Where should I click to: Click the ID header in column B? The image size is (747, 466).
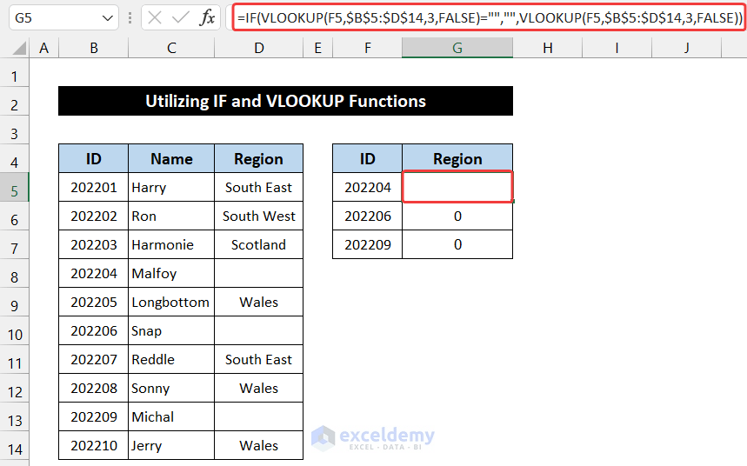pos(94,159)
